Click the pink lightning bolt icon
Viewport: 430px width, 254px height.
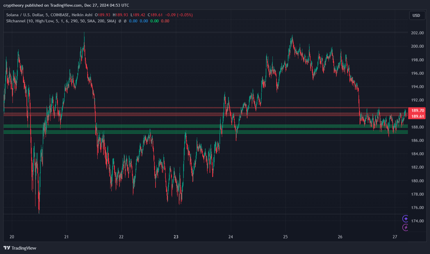[x=405, y=227]
